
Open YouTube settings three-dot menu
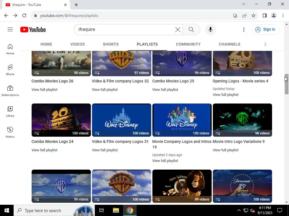(244, 29)
